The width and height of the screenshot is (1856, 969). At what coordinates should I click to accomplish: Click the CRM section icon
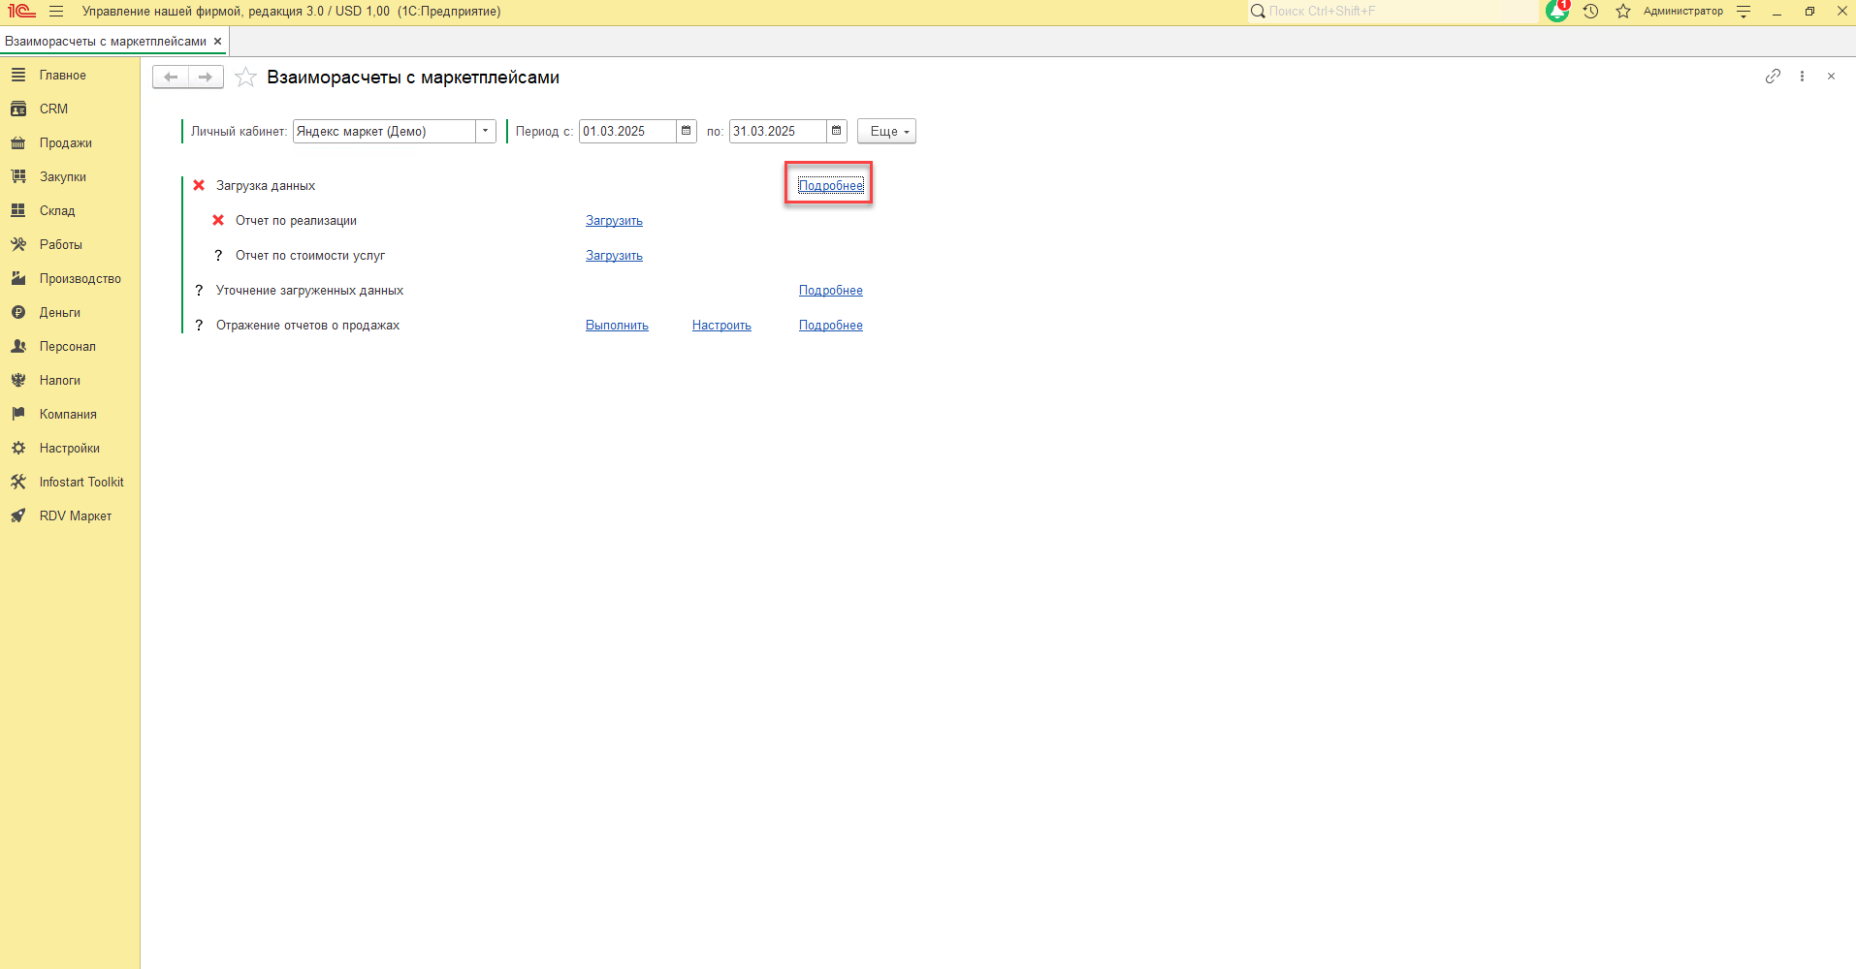pos(18,109)
